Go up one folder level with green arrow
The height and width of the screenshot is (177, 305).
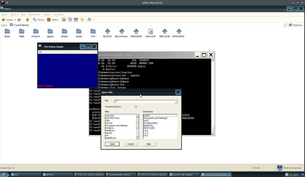point(27,19)
